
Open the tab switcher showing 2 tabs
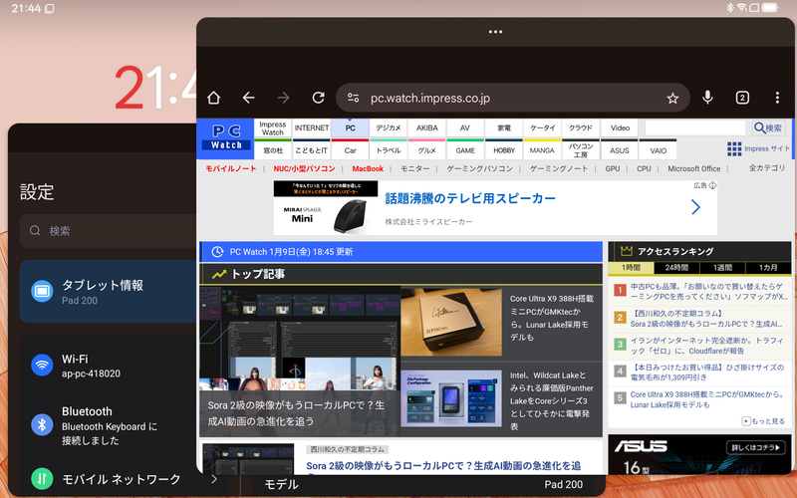[x=742, y=98]
